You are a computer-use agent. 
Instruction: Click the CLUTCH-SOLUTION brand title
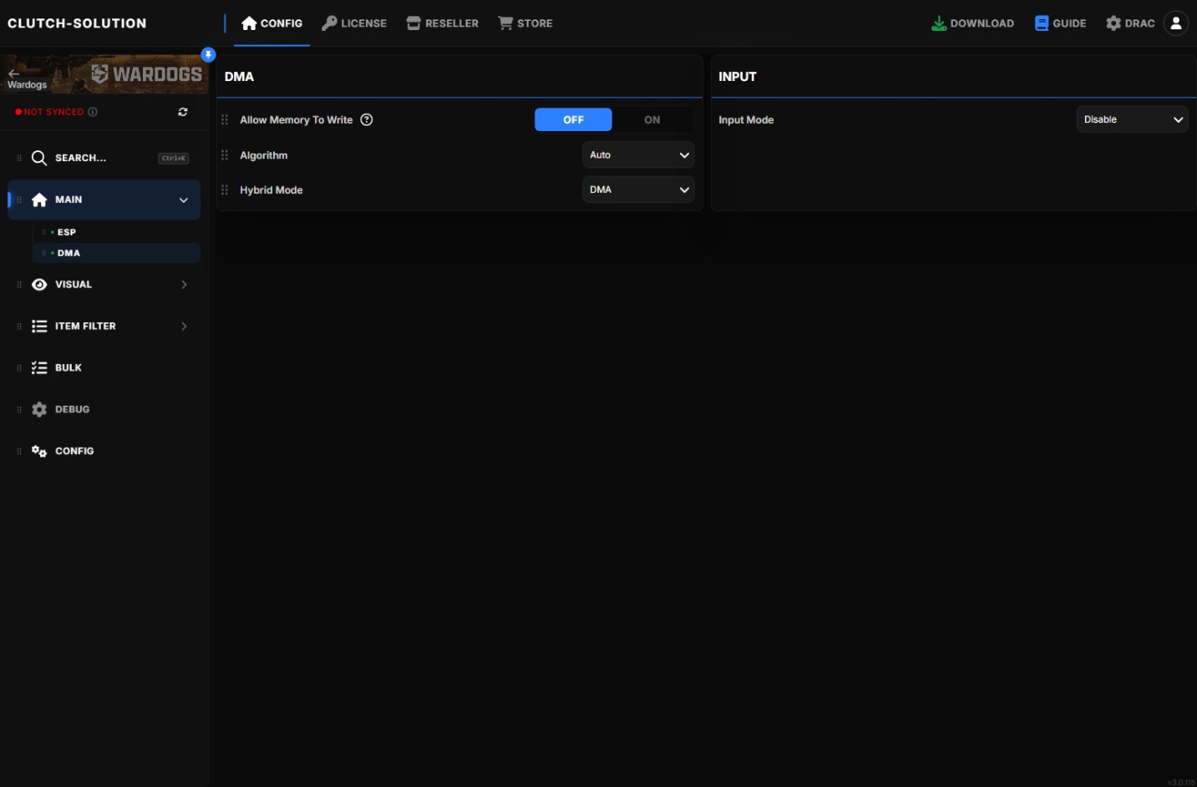click(x=77, y=23)
